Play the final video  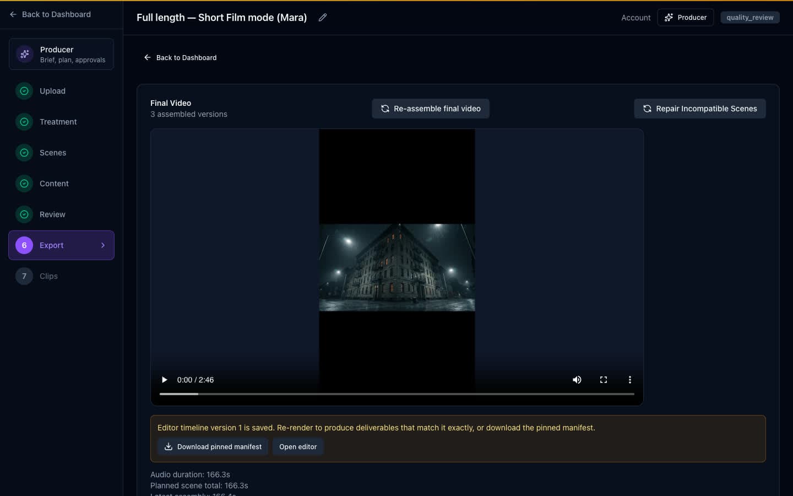[x=164, y=380]
